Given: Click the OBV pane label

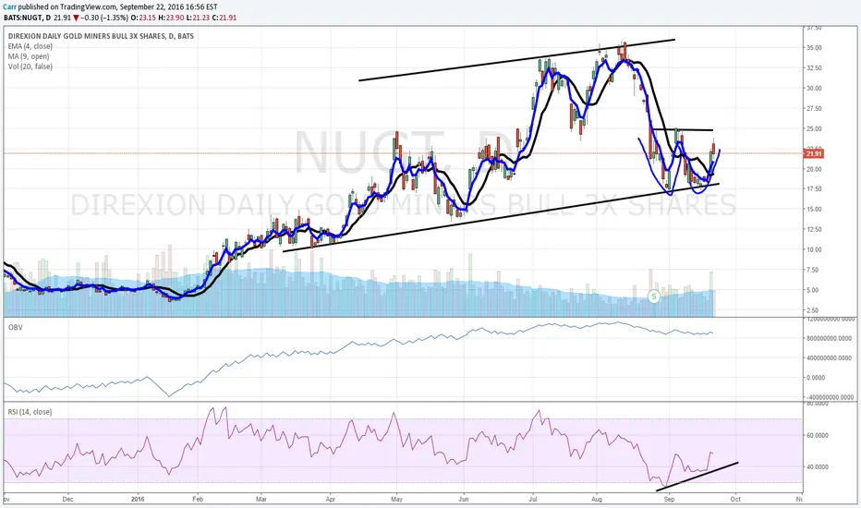Looking at the screenshot, I should (x=15, y=327).
